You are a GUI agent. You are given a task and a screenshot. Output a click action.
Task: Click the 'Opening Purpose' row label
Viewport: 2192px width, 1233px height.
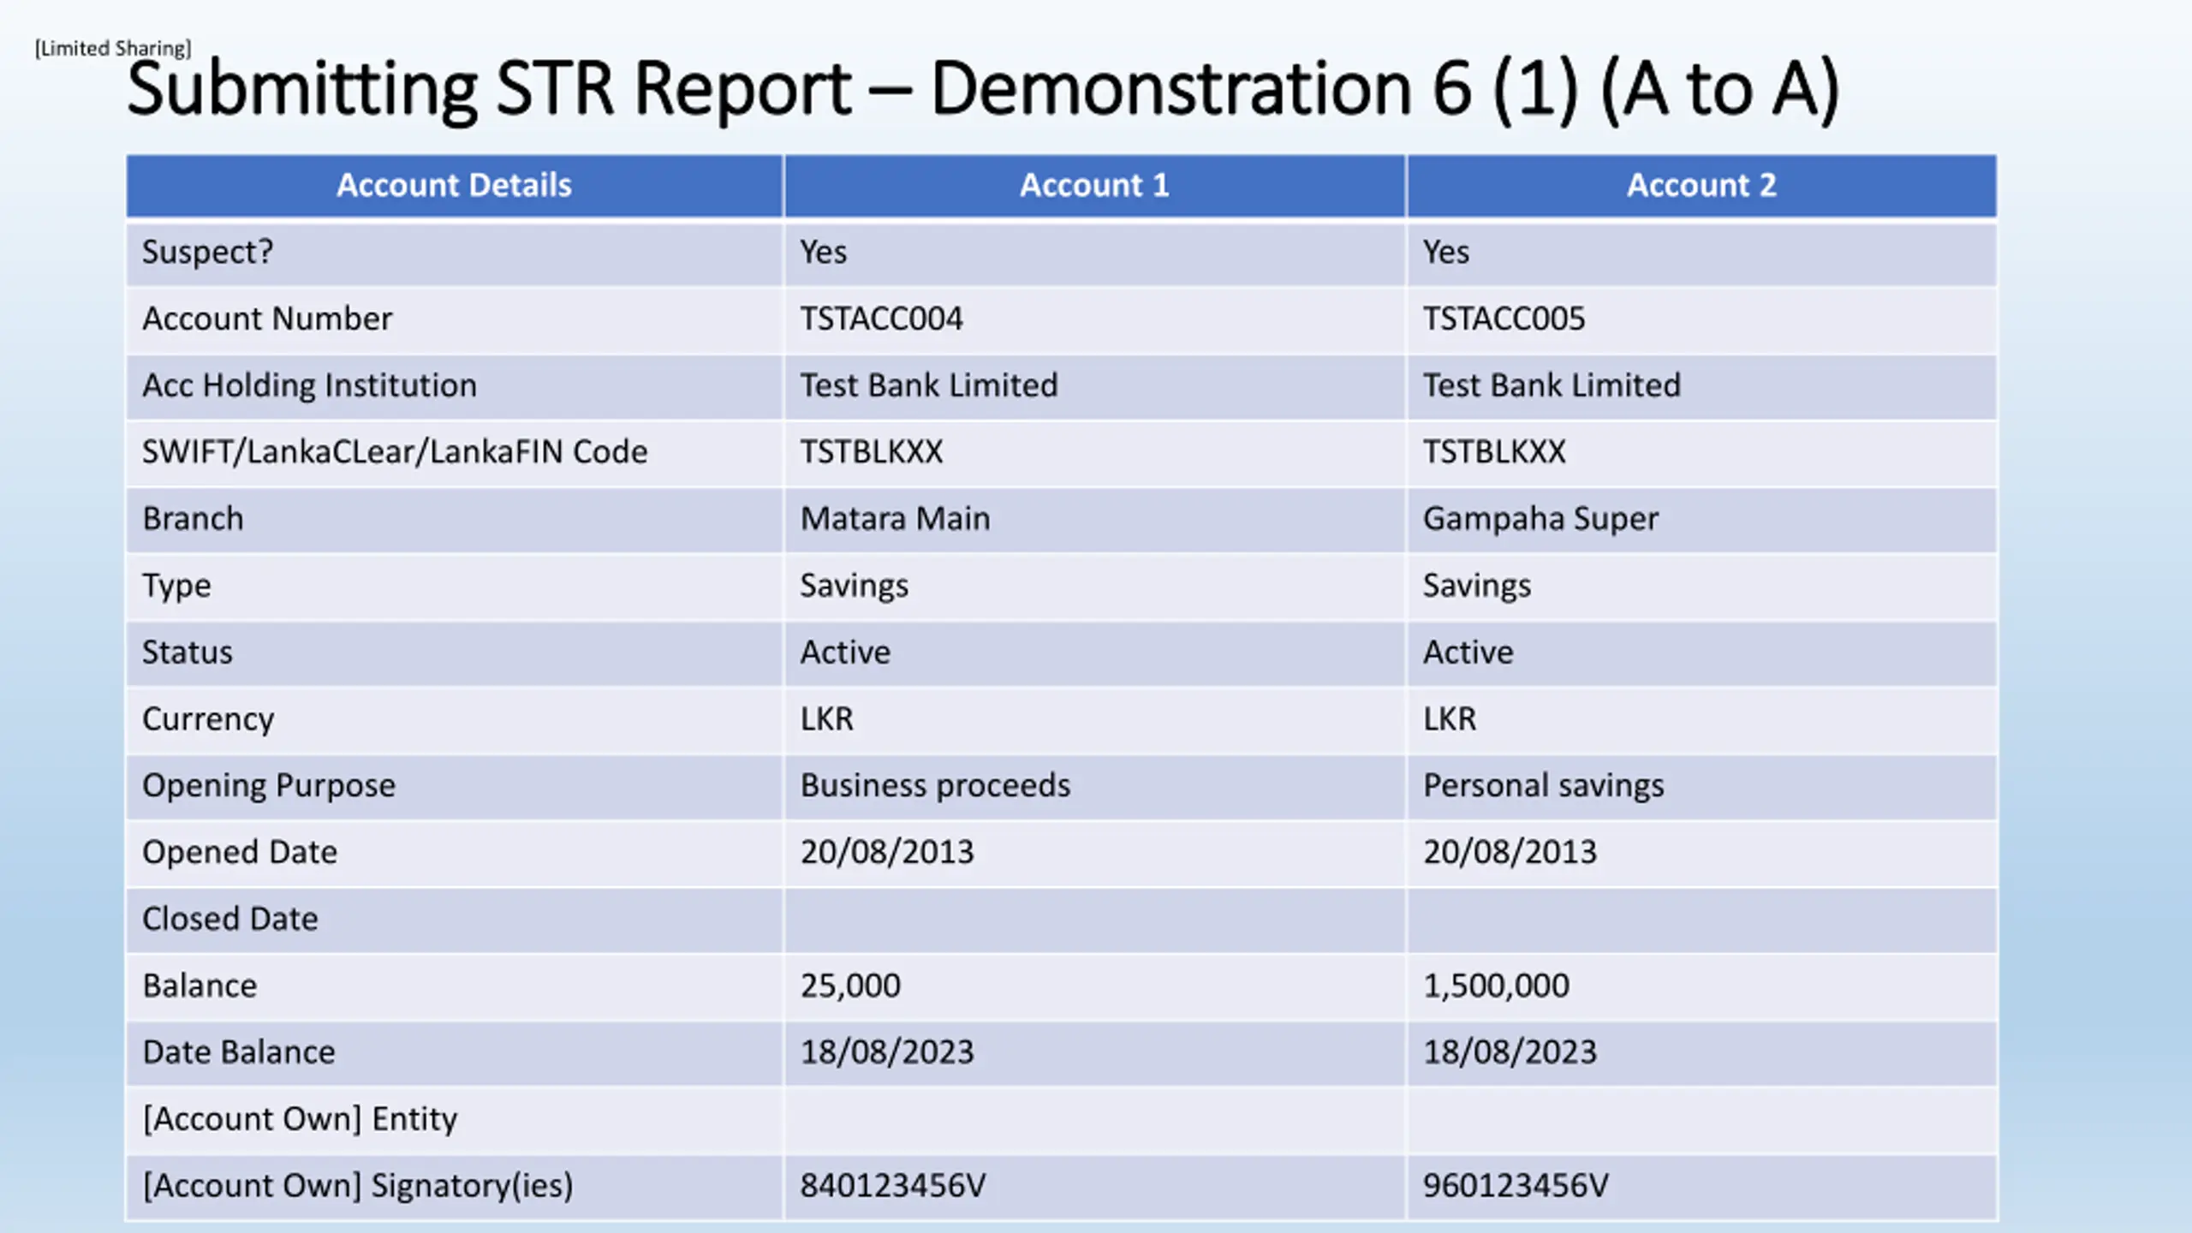[x=269, y=786]
